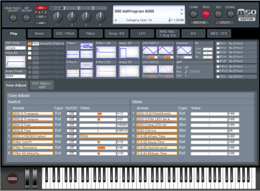Enable the IFX5 effect checkbox

pos(218,61)
